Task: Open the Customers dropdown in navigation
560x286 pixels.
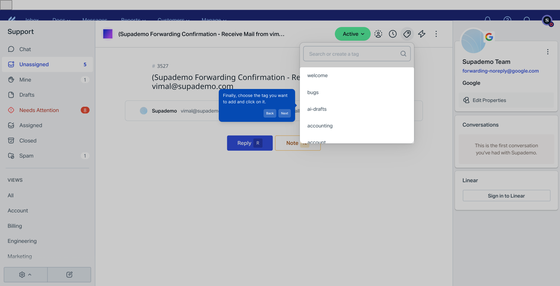Action: pos(173,20)
